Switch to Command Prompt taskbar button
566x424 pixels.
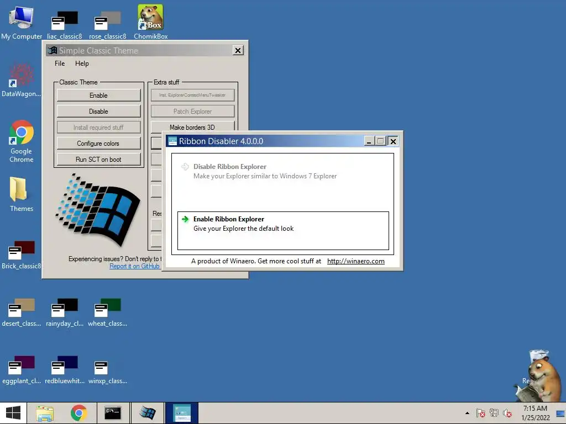click(113, 413)
